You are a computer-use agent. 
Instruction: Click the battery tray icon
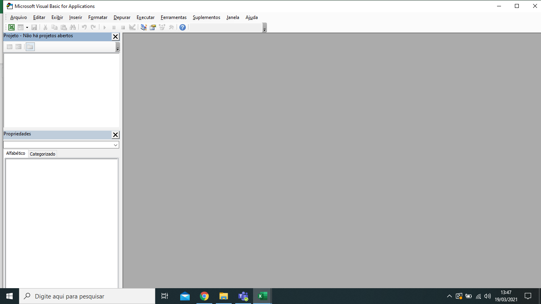[x=469, y=296]
